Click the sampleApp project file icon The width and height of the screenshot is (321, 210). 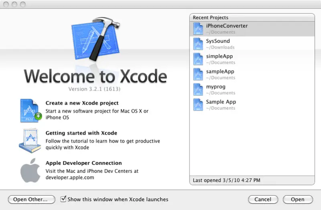tap(199, 74)
